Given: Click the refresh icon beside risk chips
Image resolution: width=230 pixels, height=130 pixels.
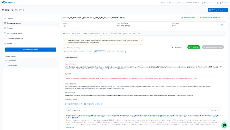Looking at the screenshot, I should [x=125, y=52].
